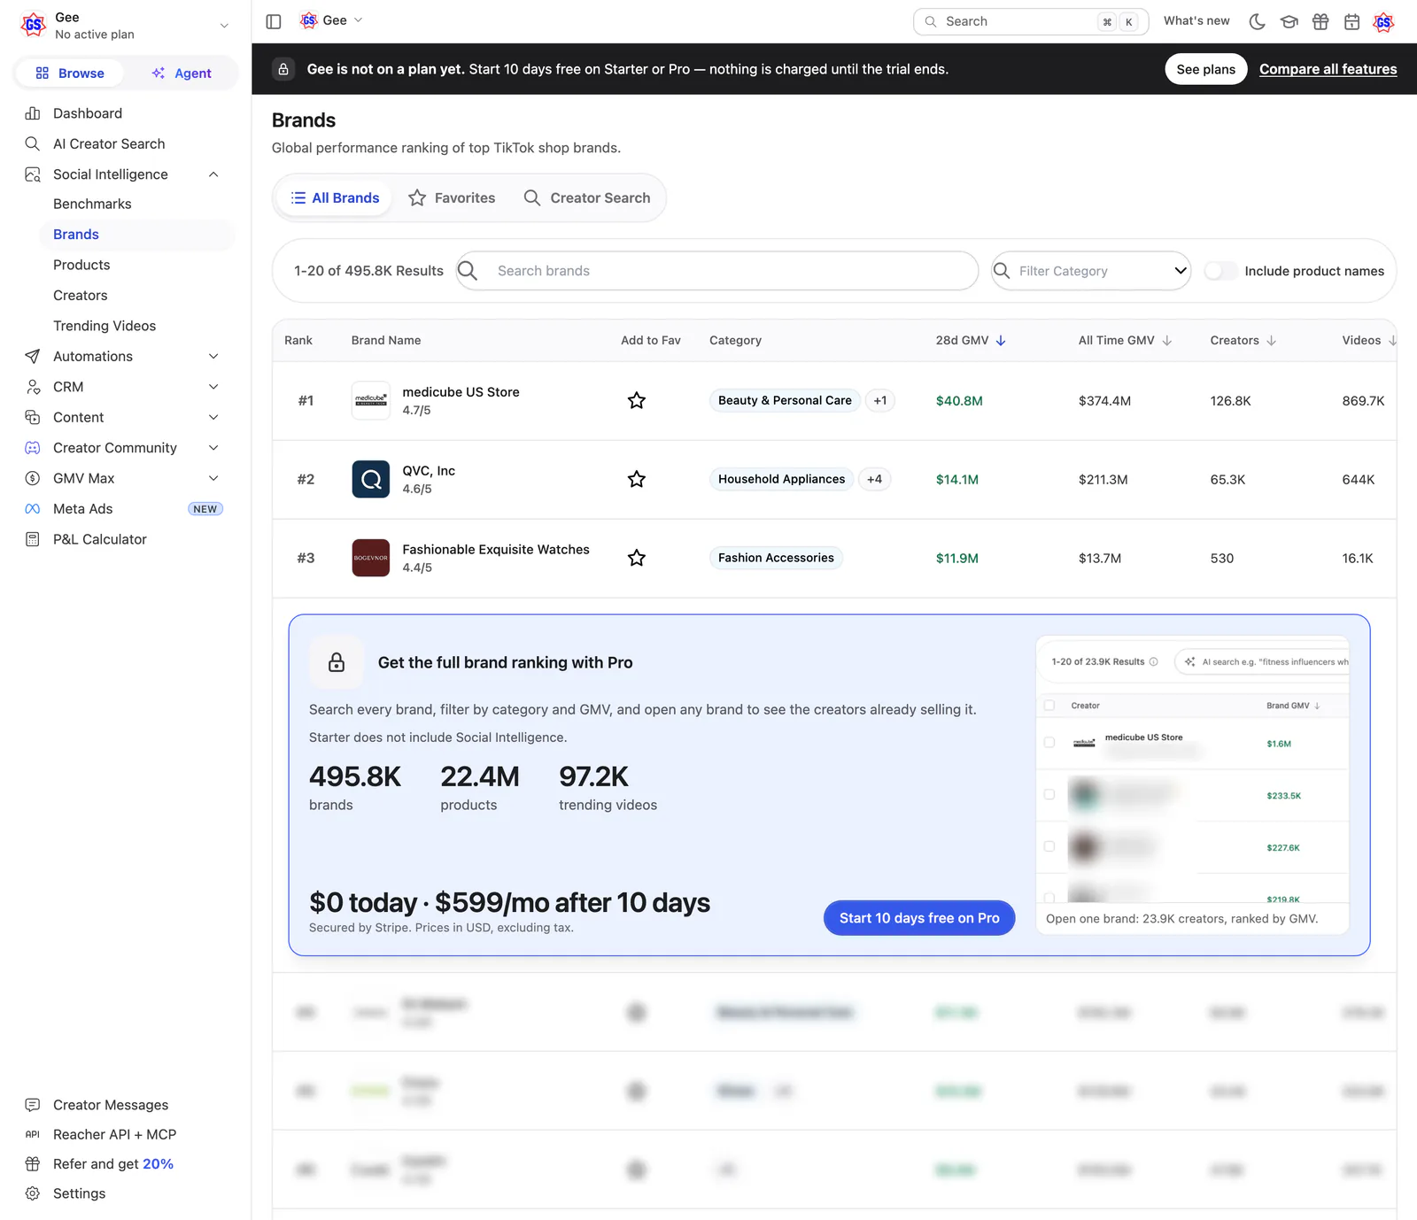This screenshot has width=1417, height=1220.
Task: Focus the Search brands input field
Action: 717,271
